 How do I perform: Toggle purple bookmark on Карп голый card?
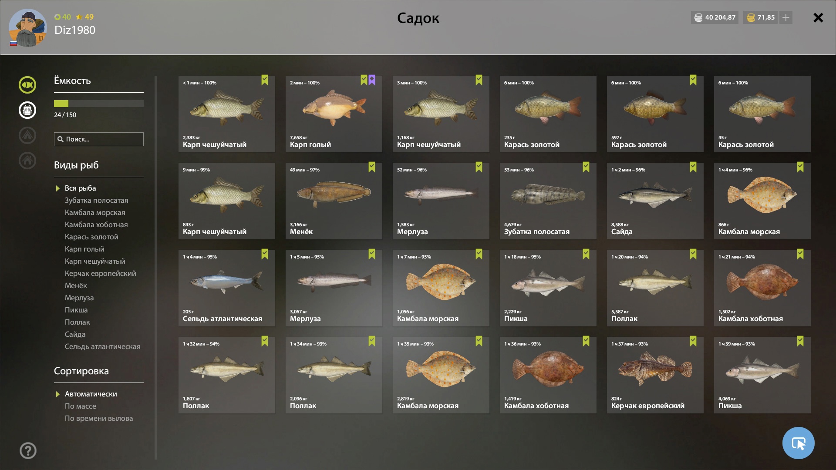coord(372,80)
